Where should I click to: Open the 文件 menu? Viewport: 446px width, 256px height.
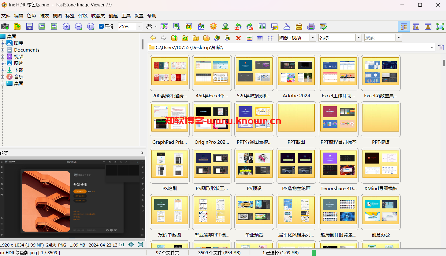pos(6,16)
